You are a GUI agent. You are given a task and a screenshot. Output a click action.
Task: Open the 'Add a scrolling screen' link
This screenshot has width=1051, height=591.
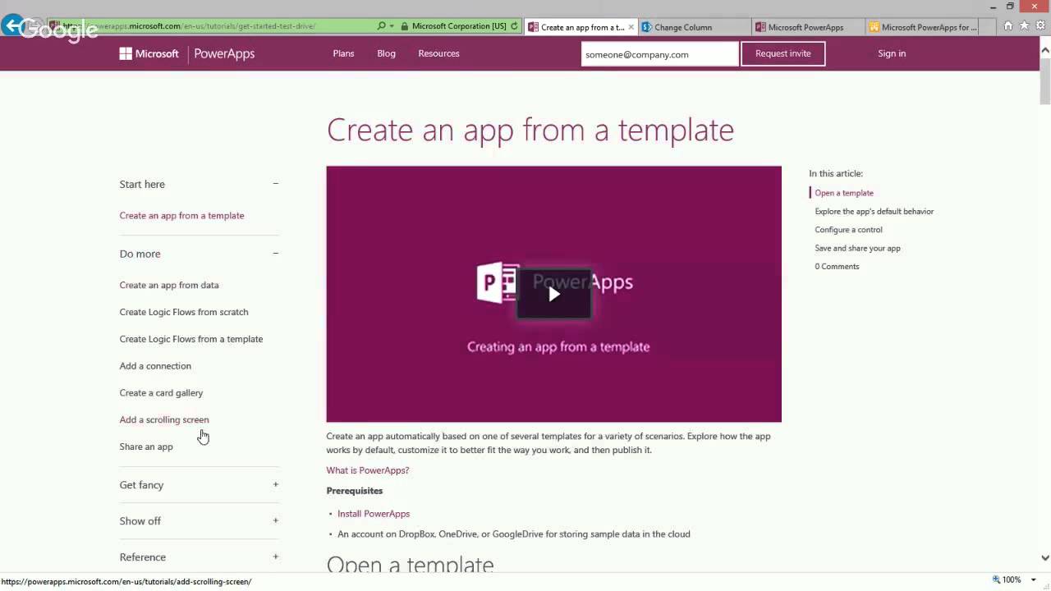[164, 419]
